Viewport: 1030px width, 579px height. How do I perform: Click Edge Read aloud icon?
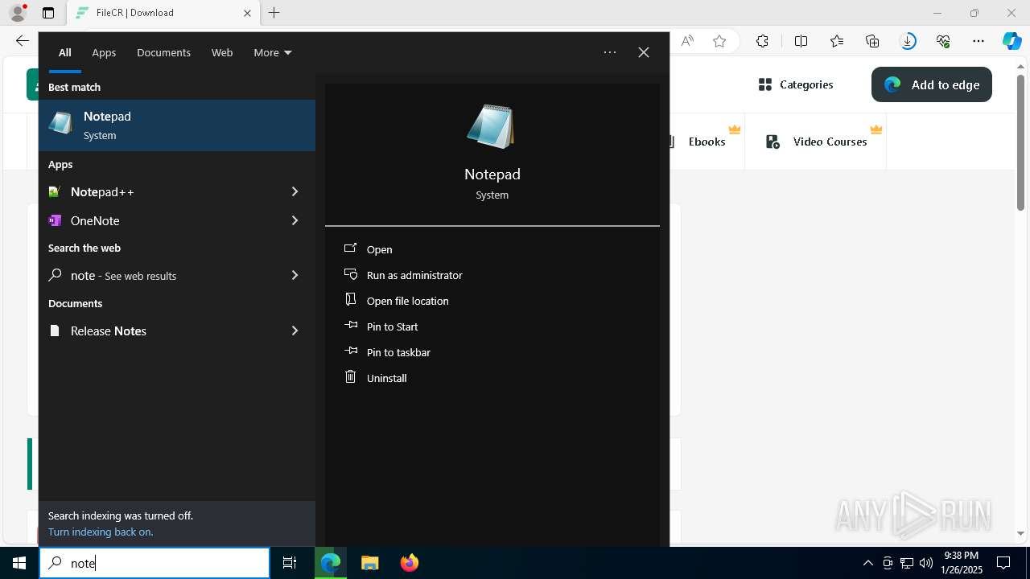pos(686,41)
